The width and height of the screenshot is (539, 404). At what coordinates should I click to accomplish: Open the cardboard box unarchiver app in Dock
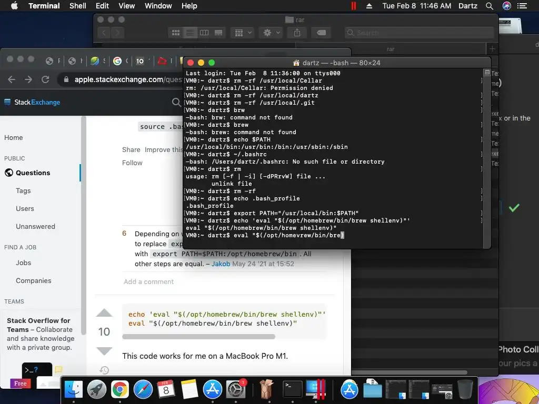point(266,390)
